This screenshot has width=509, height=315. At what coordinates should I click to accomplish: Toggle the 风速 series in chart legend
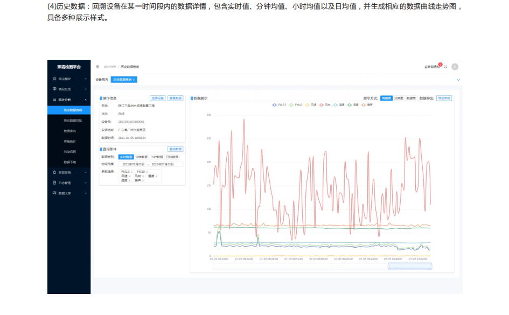point(311,105)
